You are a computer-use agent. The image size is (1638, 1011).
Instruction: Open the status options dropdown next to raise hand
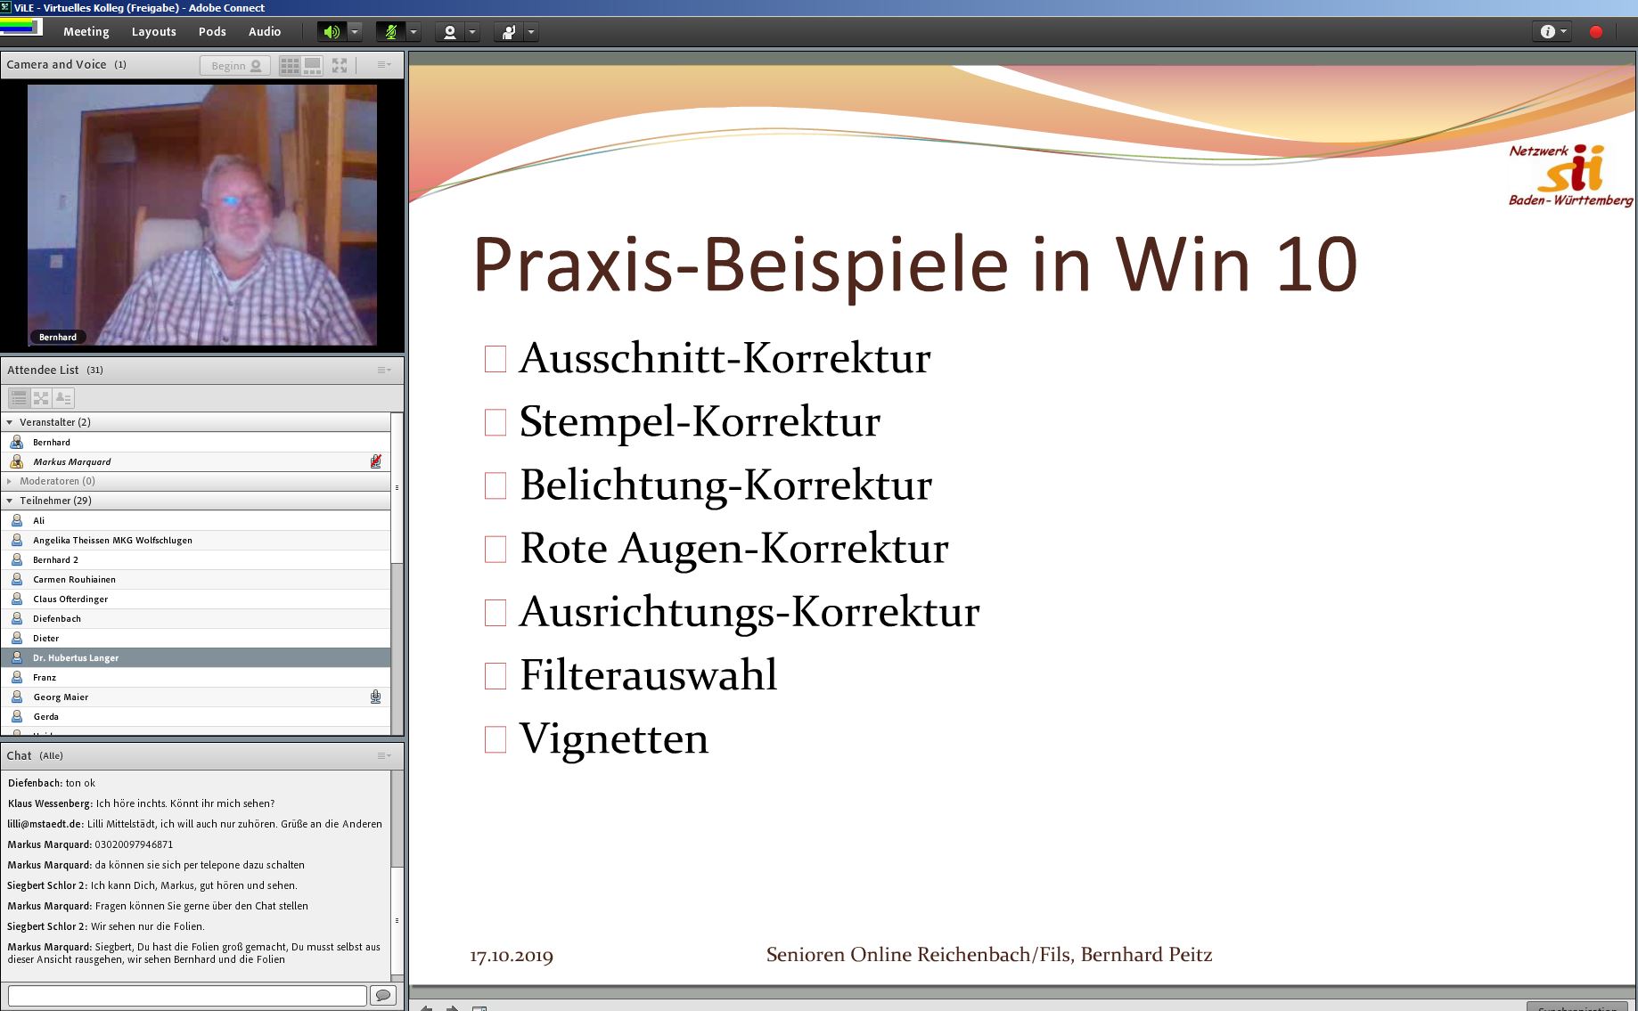click(531, 32)
